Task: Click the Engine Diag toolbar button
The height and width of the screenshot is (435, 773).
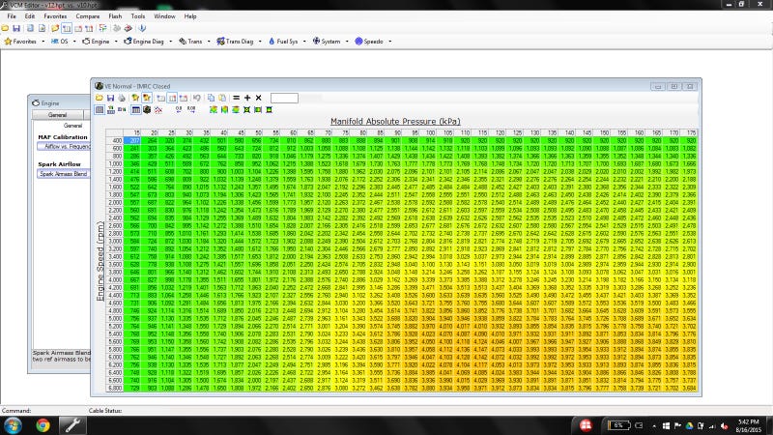Action: 143,42
